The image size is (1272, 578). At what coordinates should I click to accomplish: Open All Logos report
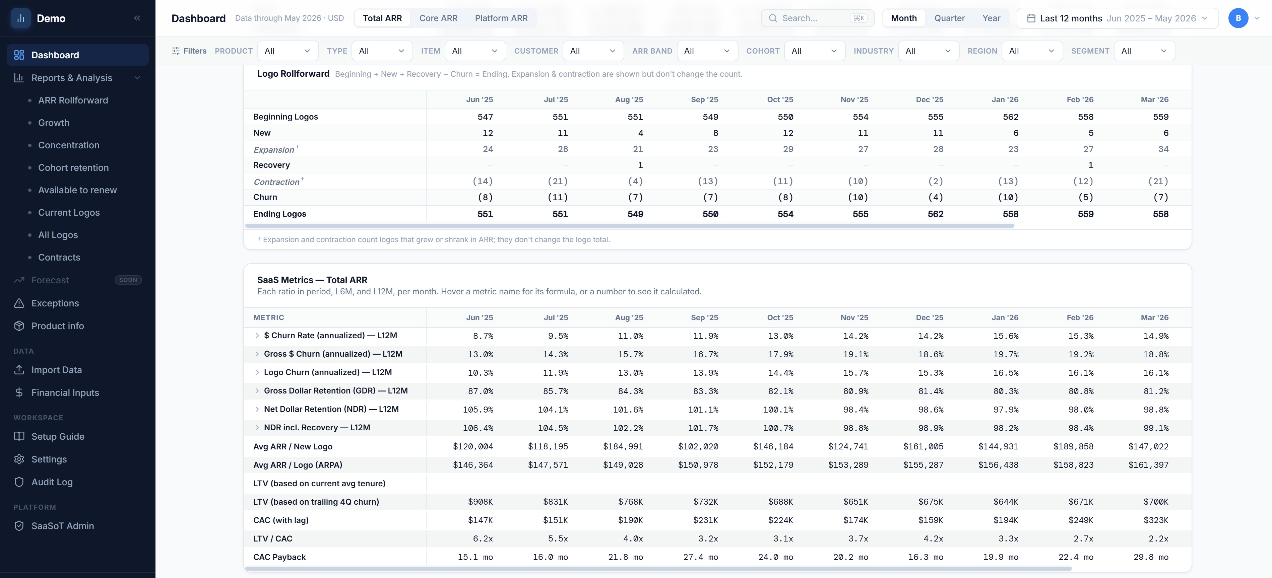[x=58, y=235]
